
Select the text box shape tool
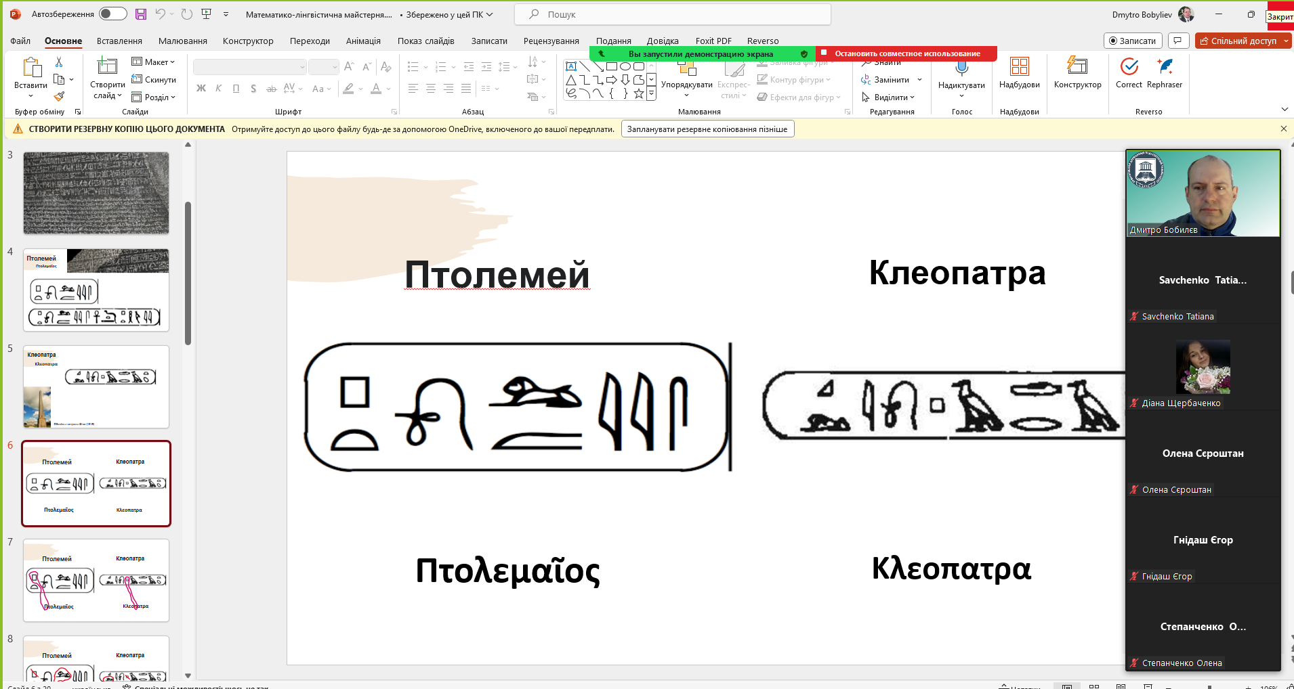point(571,66)
